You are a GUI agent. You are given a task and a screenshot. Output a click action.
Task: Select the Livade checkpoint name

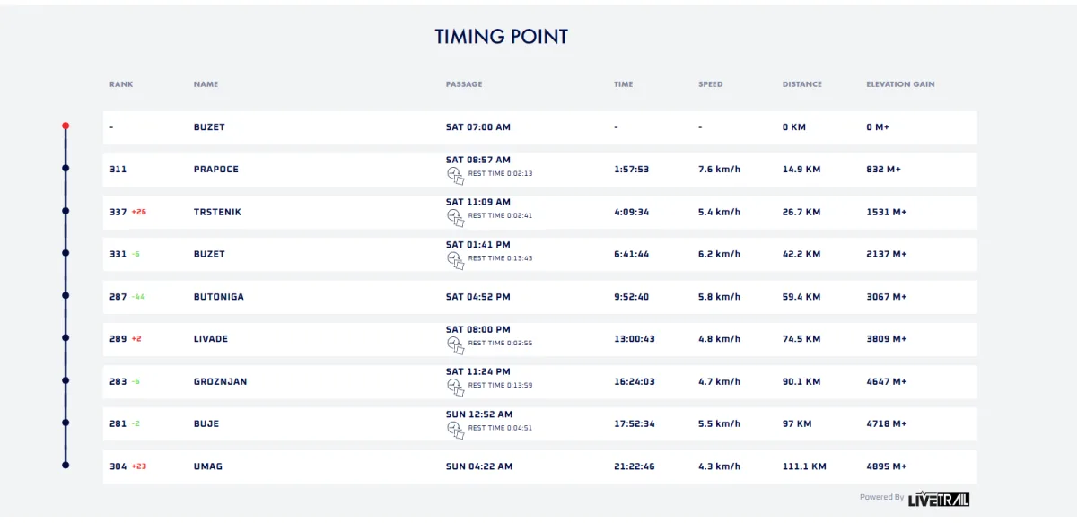click(211, 339)
